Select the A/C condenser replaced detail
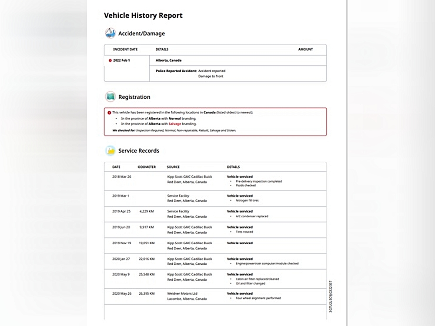The width and height of the screenshot is (435, 326). [x=252, y=216]
